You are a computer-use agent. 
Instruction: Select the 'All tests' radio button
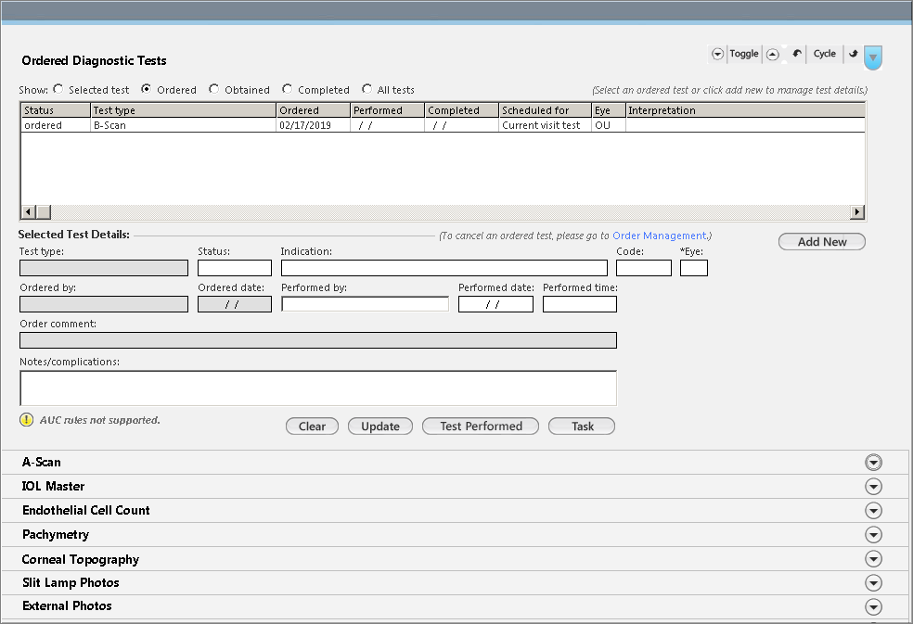tap(366, 89)
